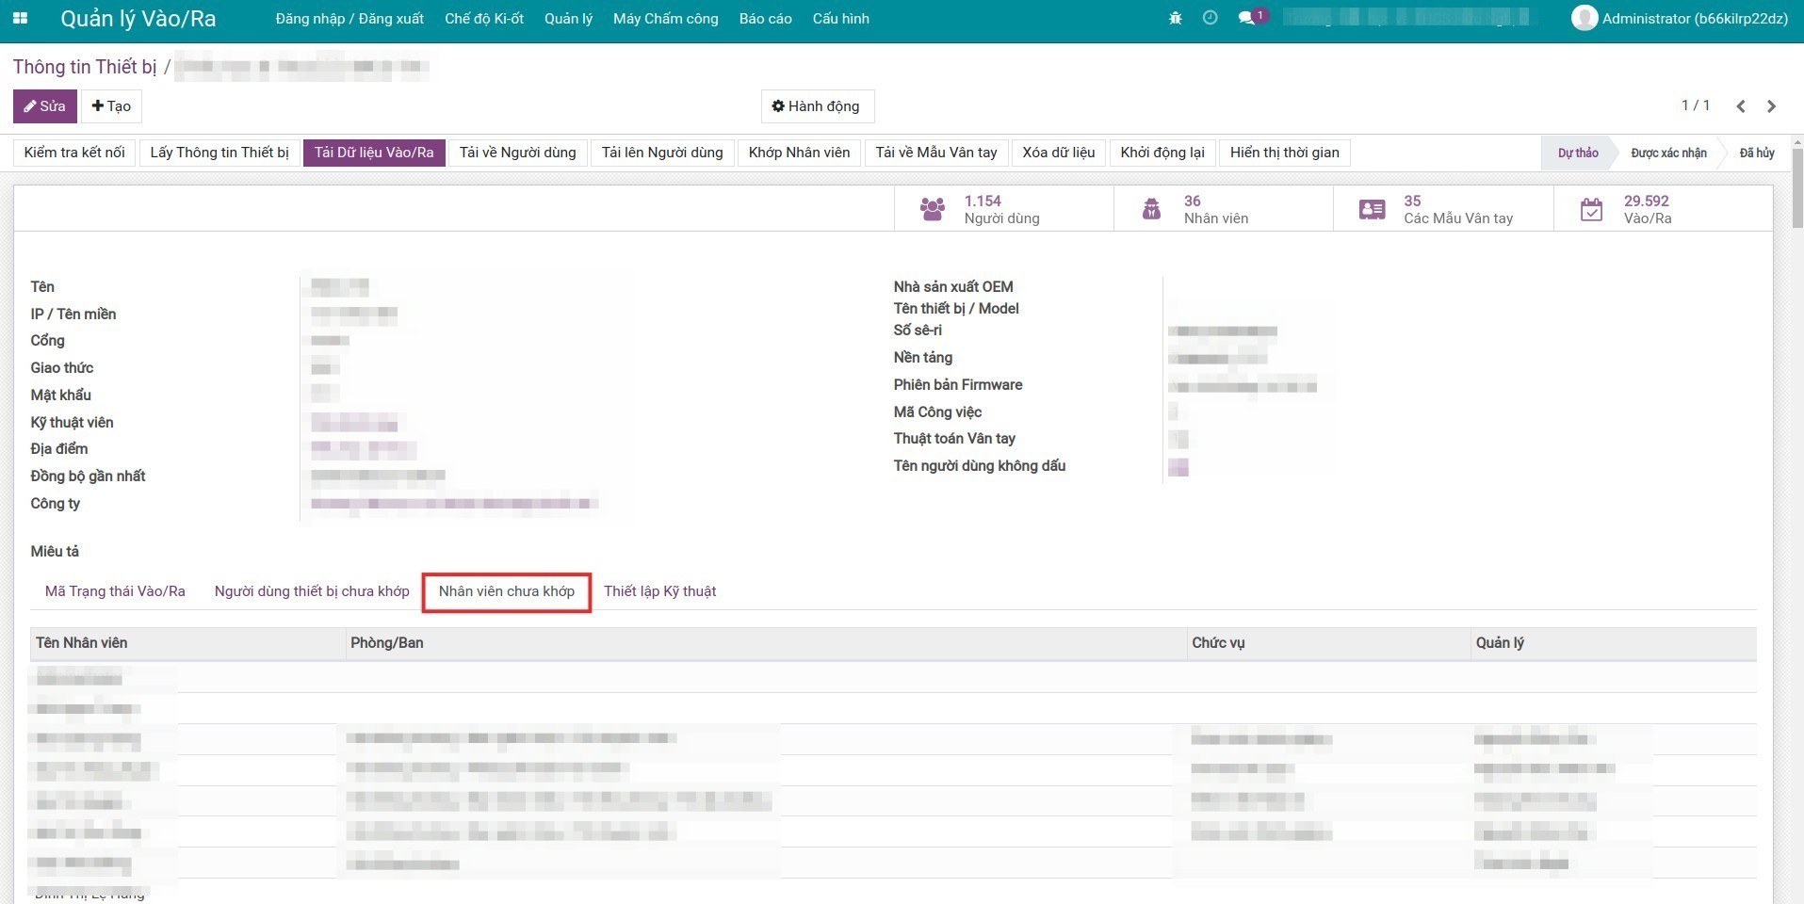Click the Thuật toán Vân tay label
This screenshot has width=1804, height=904.
point(954,439)
